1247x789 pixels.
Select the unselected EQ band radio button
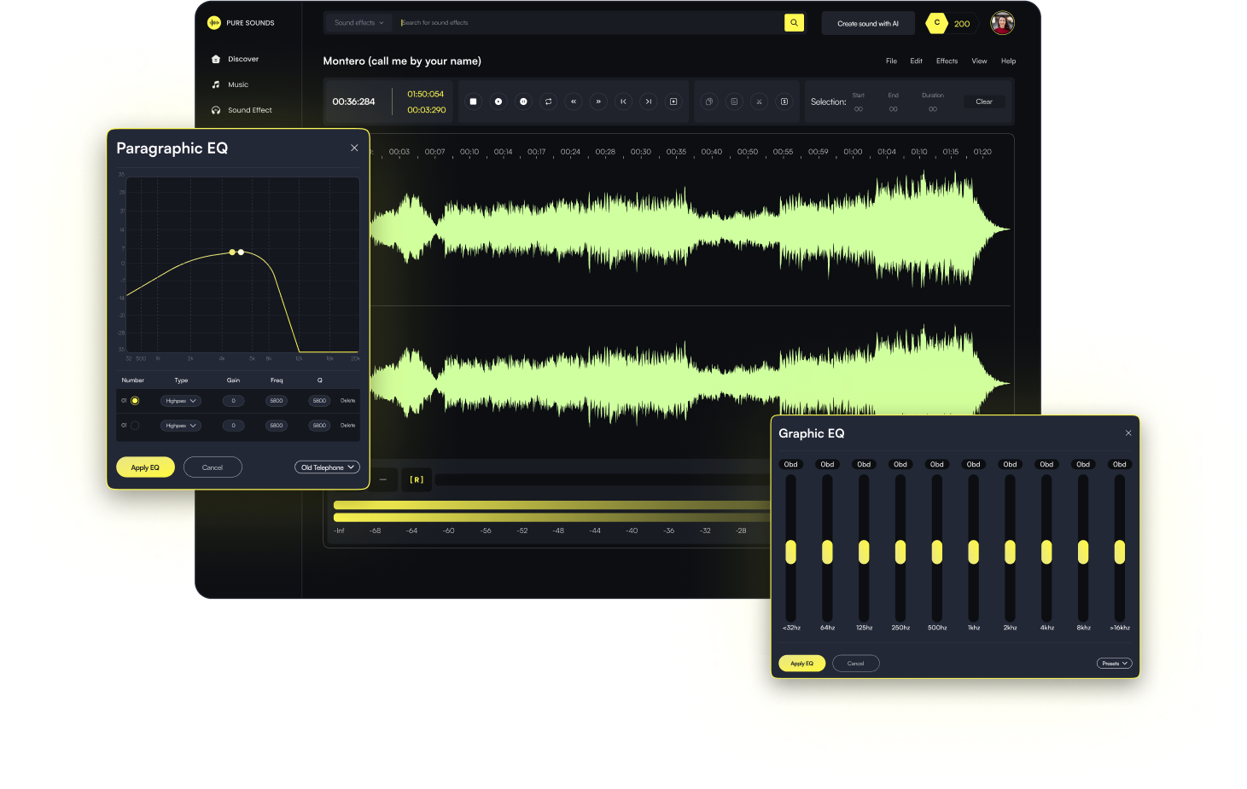point(135,426)
